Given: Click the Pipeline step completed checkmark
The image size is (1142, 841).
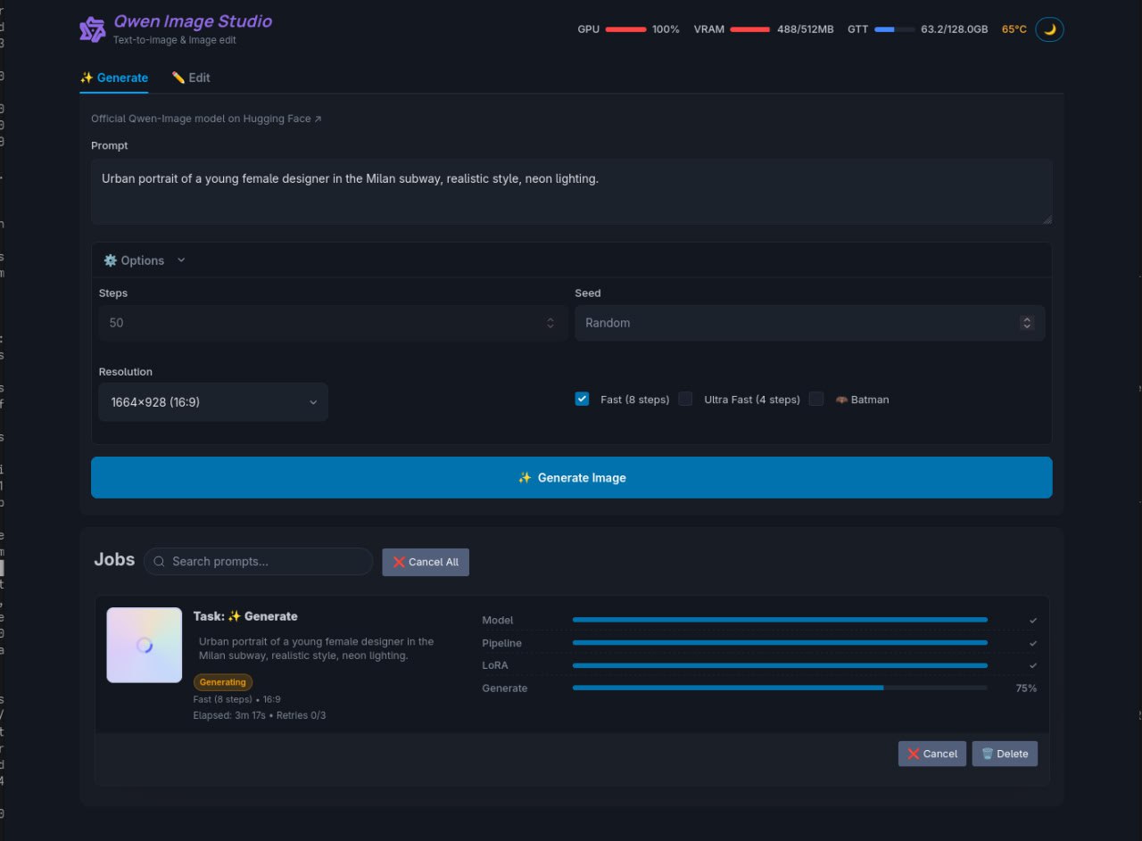Looking at the screenshot, I should point(1032,643).
